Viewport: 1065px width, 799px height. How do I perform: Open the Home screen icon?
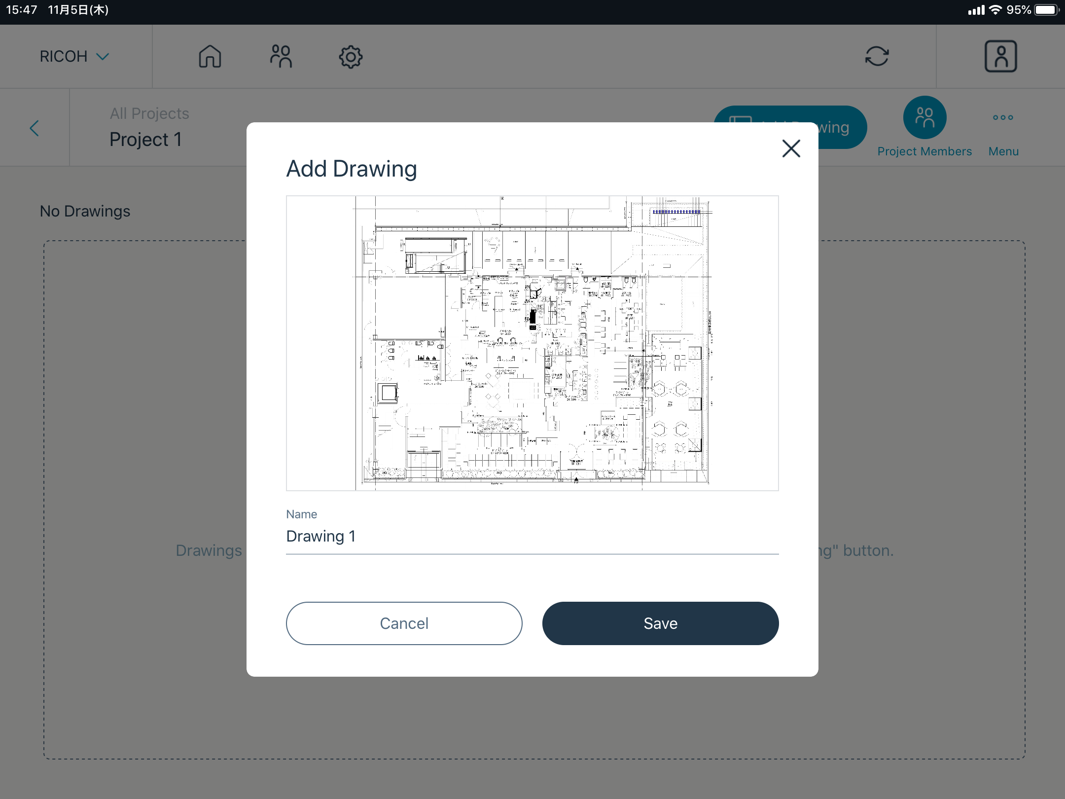[209, 56]
